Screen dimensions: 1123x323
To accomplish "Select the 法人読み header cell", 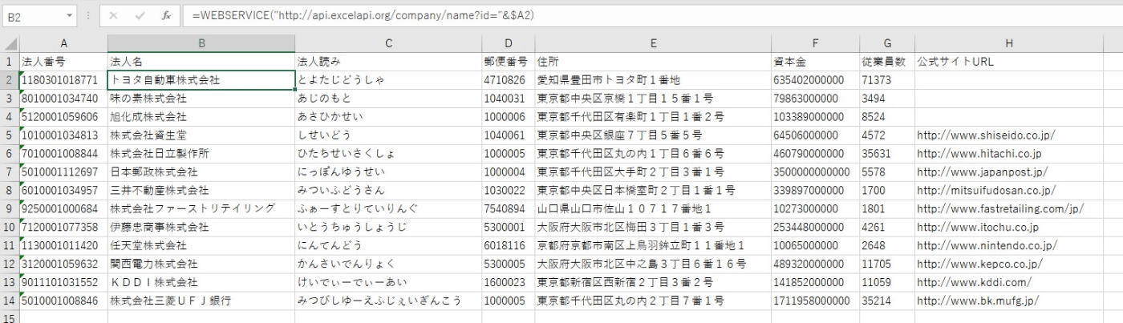I will tap(387, 61).
